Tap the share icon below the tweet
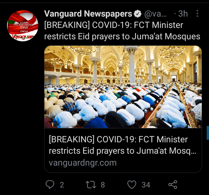The width and height of the screenshot is (209, 195). click(173, 185)
